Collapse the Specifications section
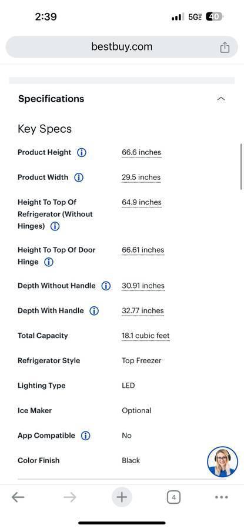The image size is (244, 529). (221, 99)
